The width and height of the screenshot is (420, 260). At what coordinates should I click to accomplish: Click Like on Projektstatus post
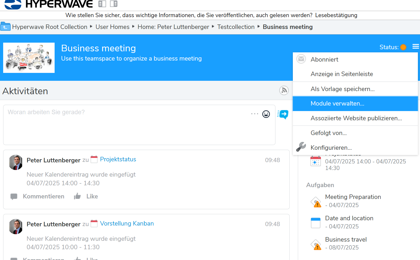[x=92, y=196]
